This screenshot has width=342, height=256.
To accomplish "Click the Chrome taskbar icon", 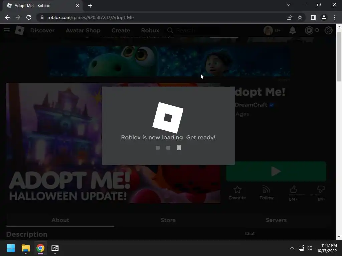I will coord(40,248).
